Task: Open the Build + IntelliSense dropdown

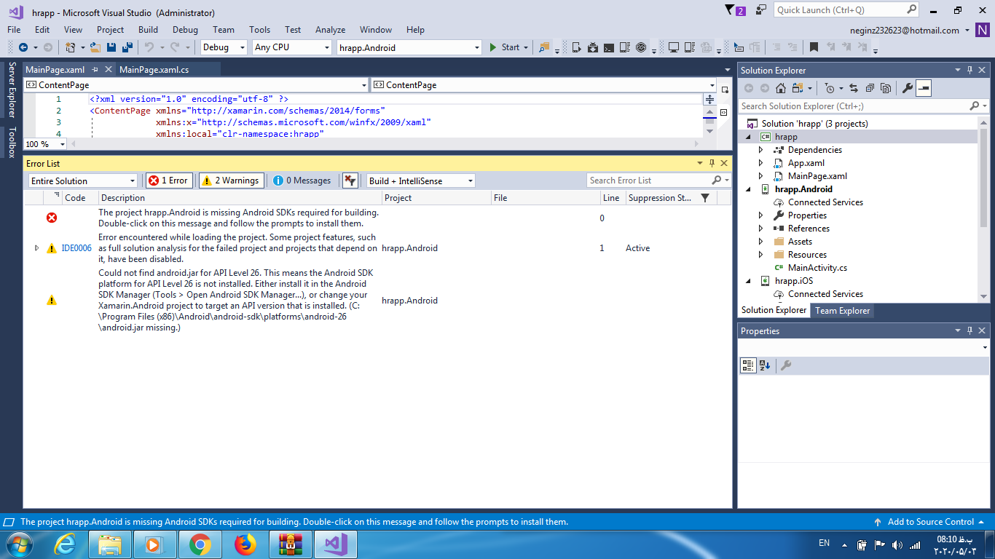Action: (420, 181)
